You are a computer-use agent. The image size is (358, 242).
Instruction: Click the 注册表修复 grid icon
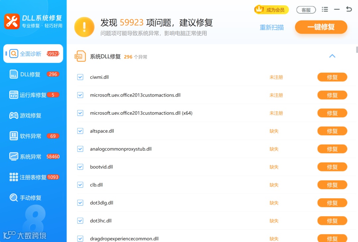pyautogui.click(x=14, y=177)
